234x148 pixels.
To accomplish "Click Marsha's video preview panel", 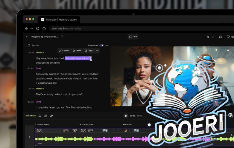I will point(142,76).
